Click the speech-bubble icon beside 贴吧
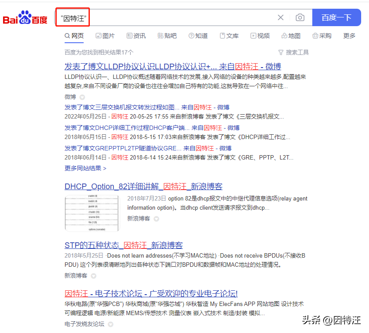This screenshot has height=333, width=369. point(160,36)
